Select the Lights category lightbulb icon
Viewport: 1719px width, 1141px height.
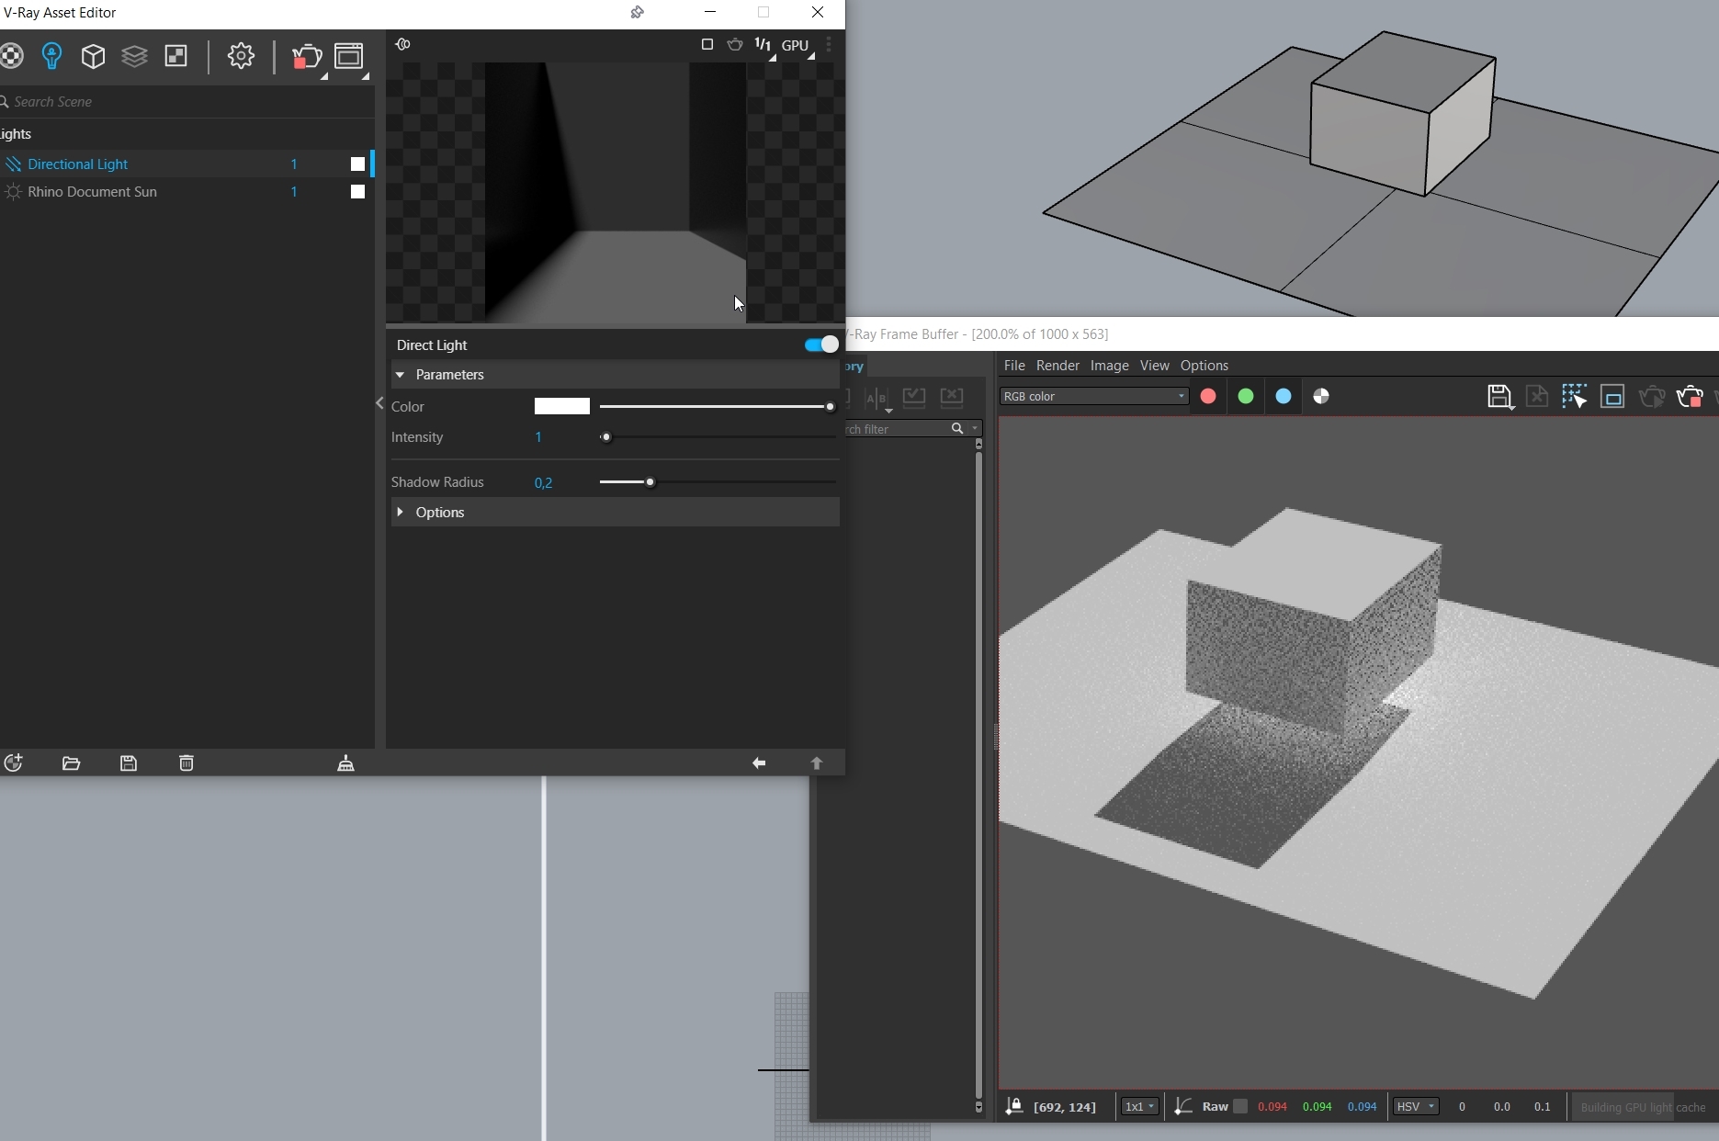click(x=52, y=56)
